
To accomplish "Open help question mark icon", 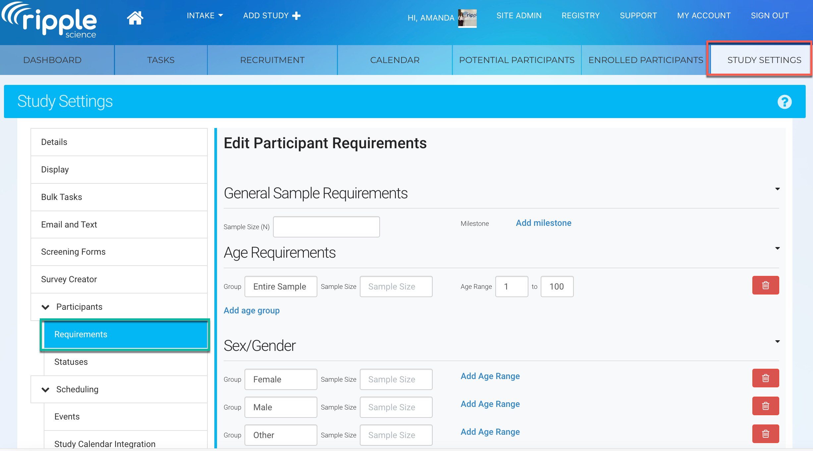I will [784, 102].
